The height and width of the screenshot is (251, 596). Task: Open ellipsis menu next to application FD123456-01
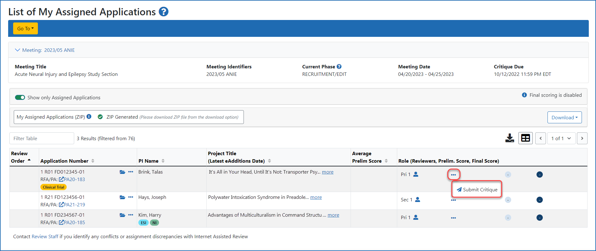[x=131, y=197]
